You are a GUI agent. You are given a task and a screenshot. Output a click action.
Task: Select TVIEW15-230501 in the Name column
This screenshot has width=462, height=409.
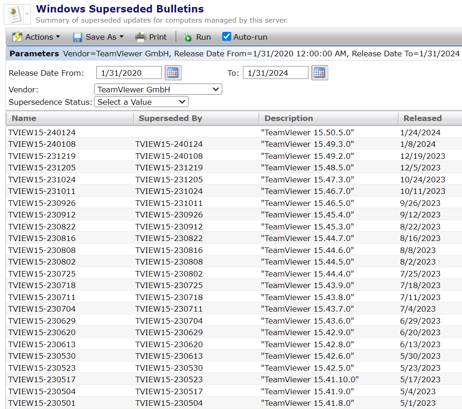point(42,403)
